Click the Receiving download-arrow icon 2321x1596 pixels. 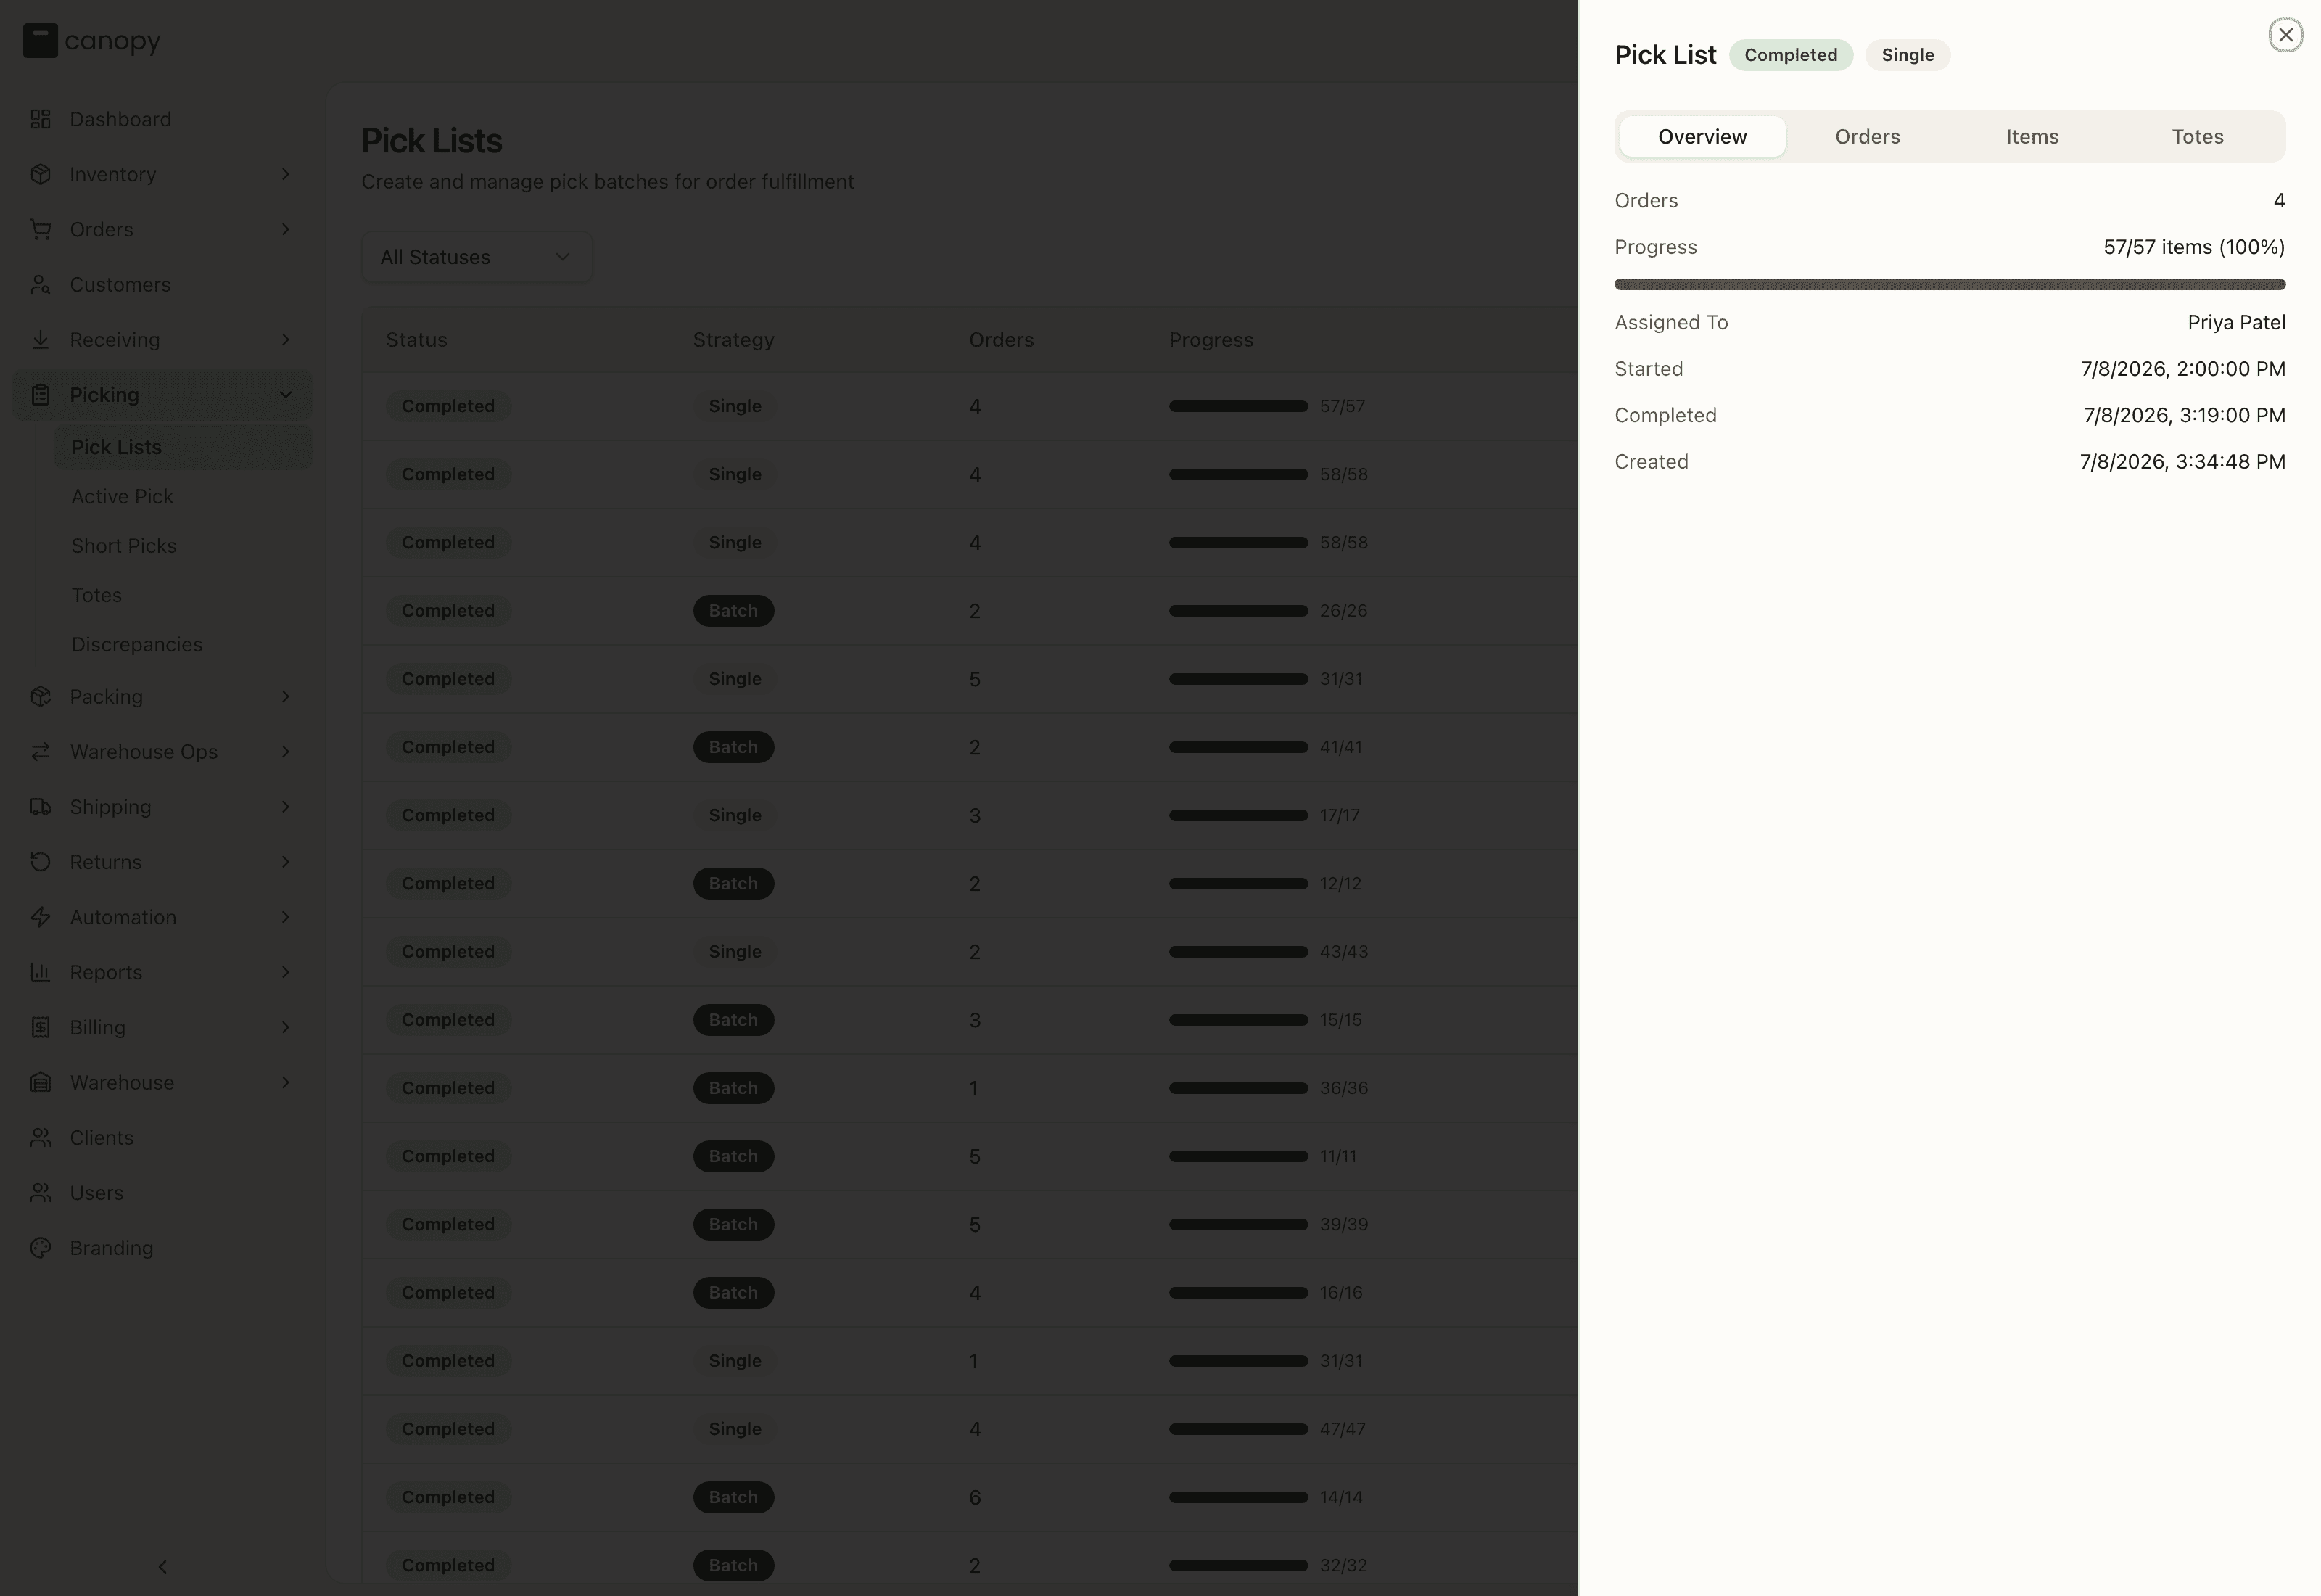pyautogui.click(x=40, y=339)
